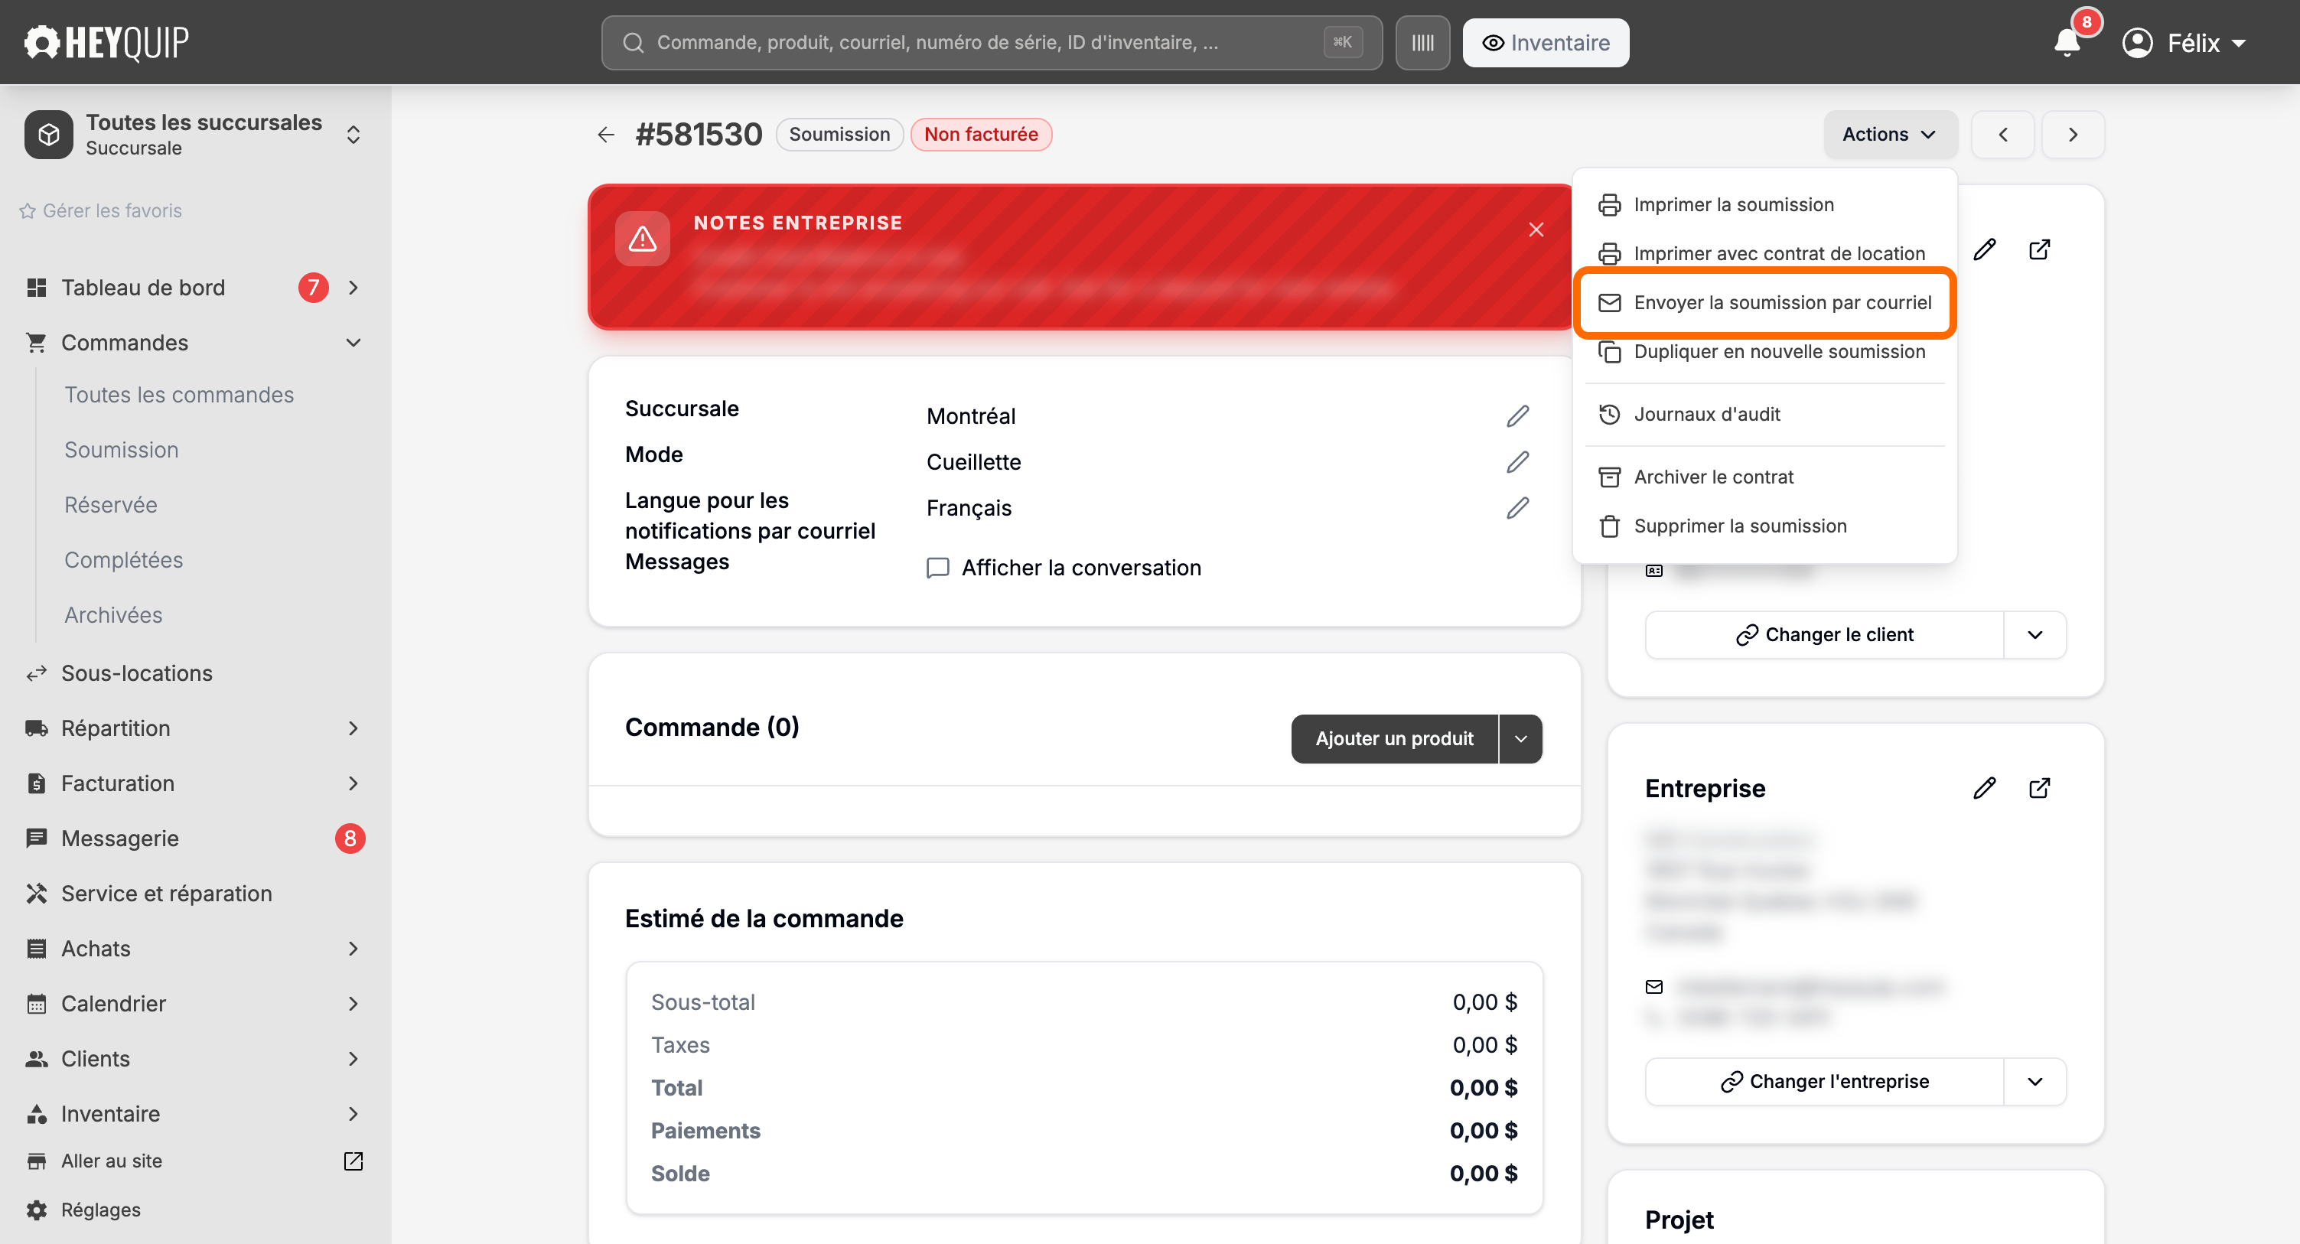Open Entreprise in new tab icon

tap(2039, 788)
